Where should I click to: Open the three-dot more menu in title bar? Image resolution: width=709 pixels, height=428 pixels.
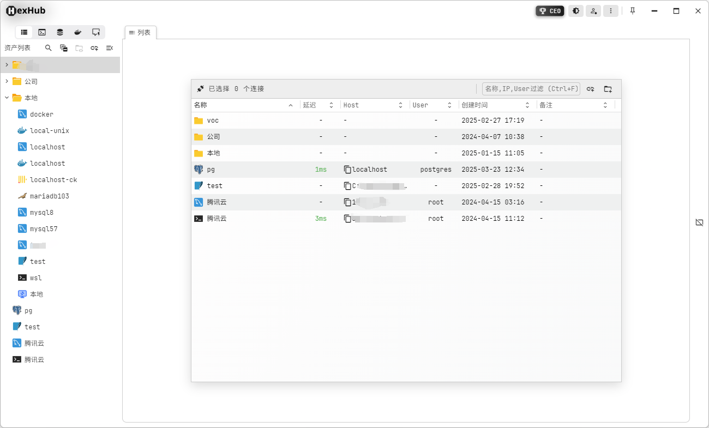(x=611, y=11)
